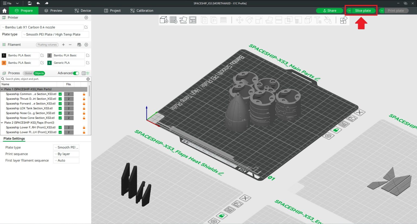
Task: Collapse the Plate 1 SPACESHIP-XS3_Main Parts group
Action: coord(2,89)
